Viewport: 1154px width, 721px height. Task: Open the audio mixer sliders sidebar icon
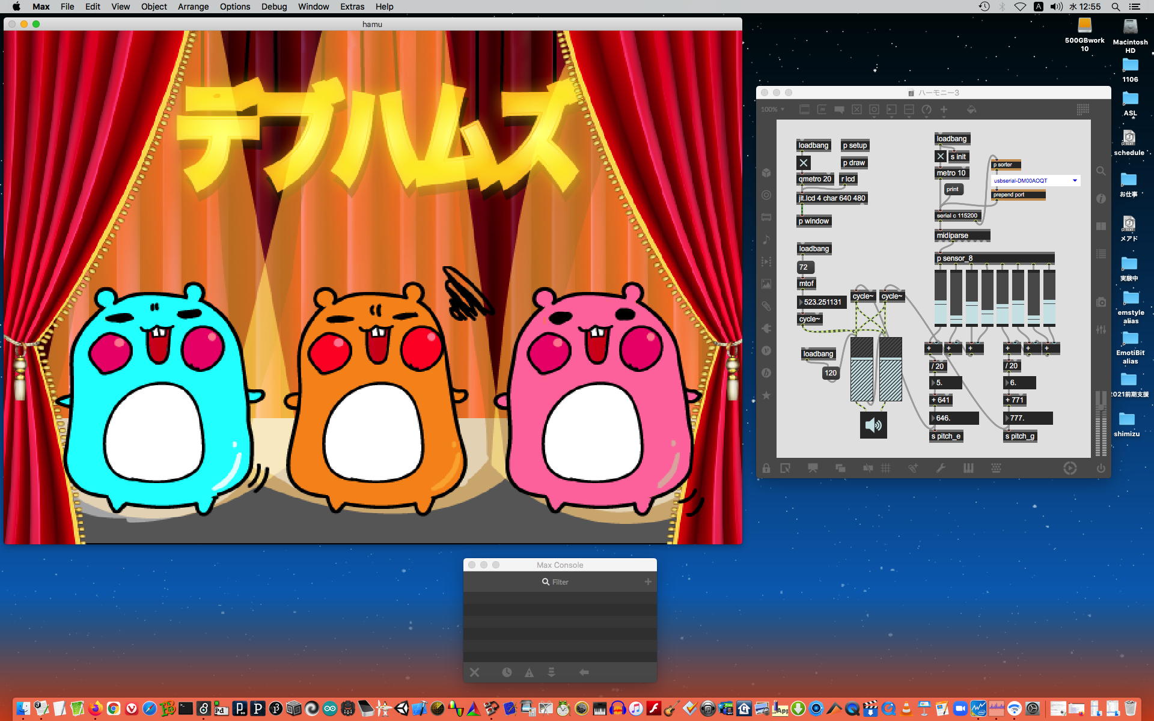1101,330
